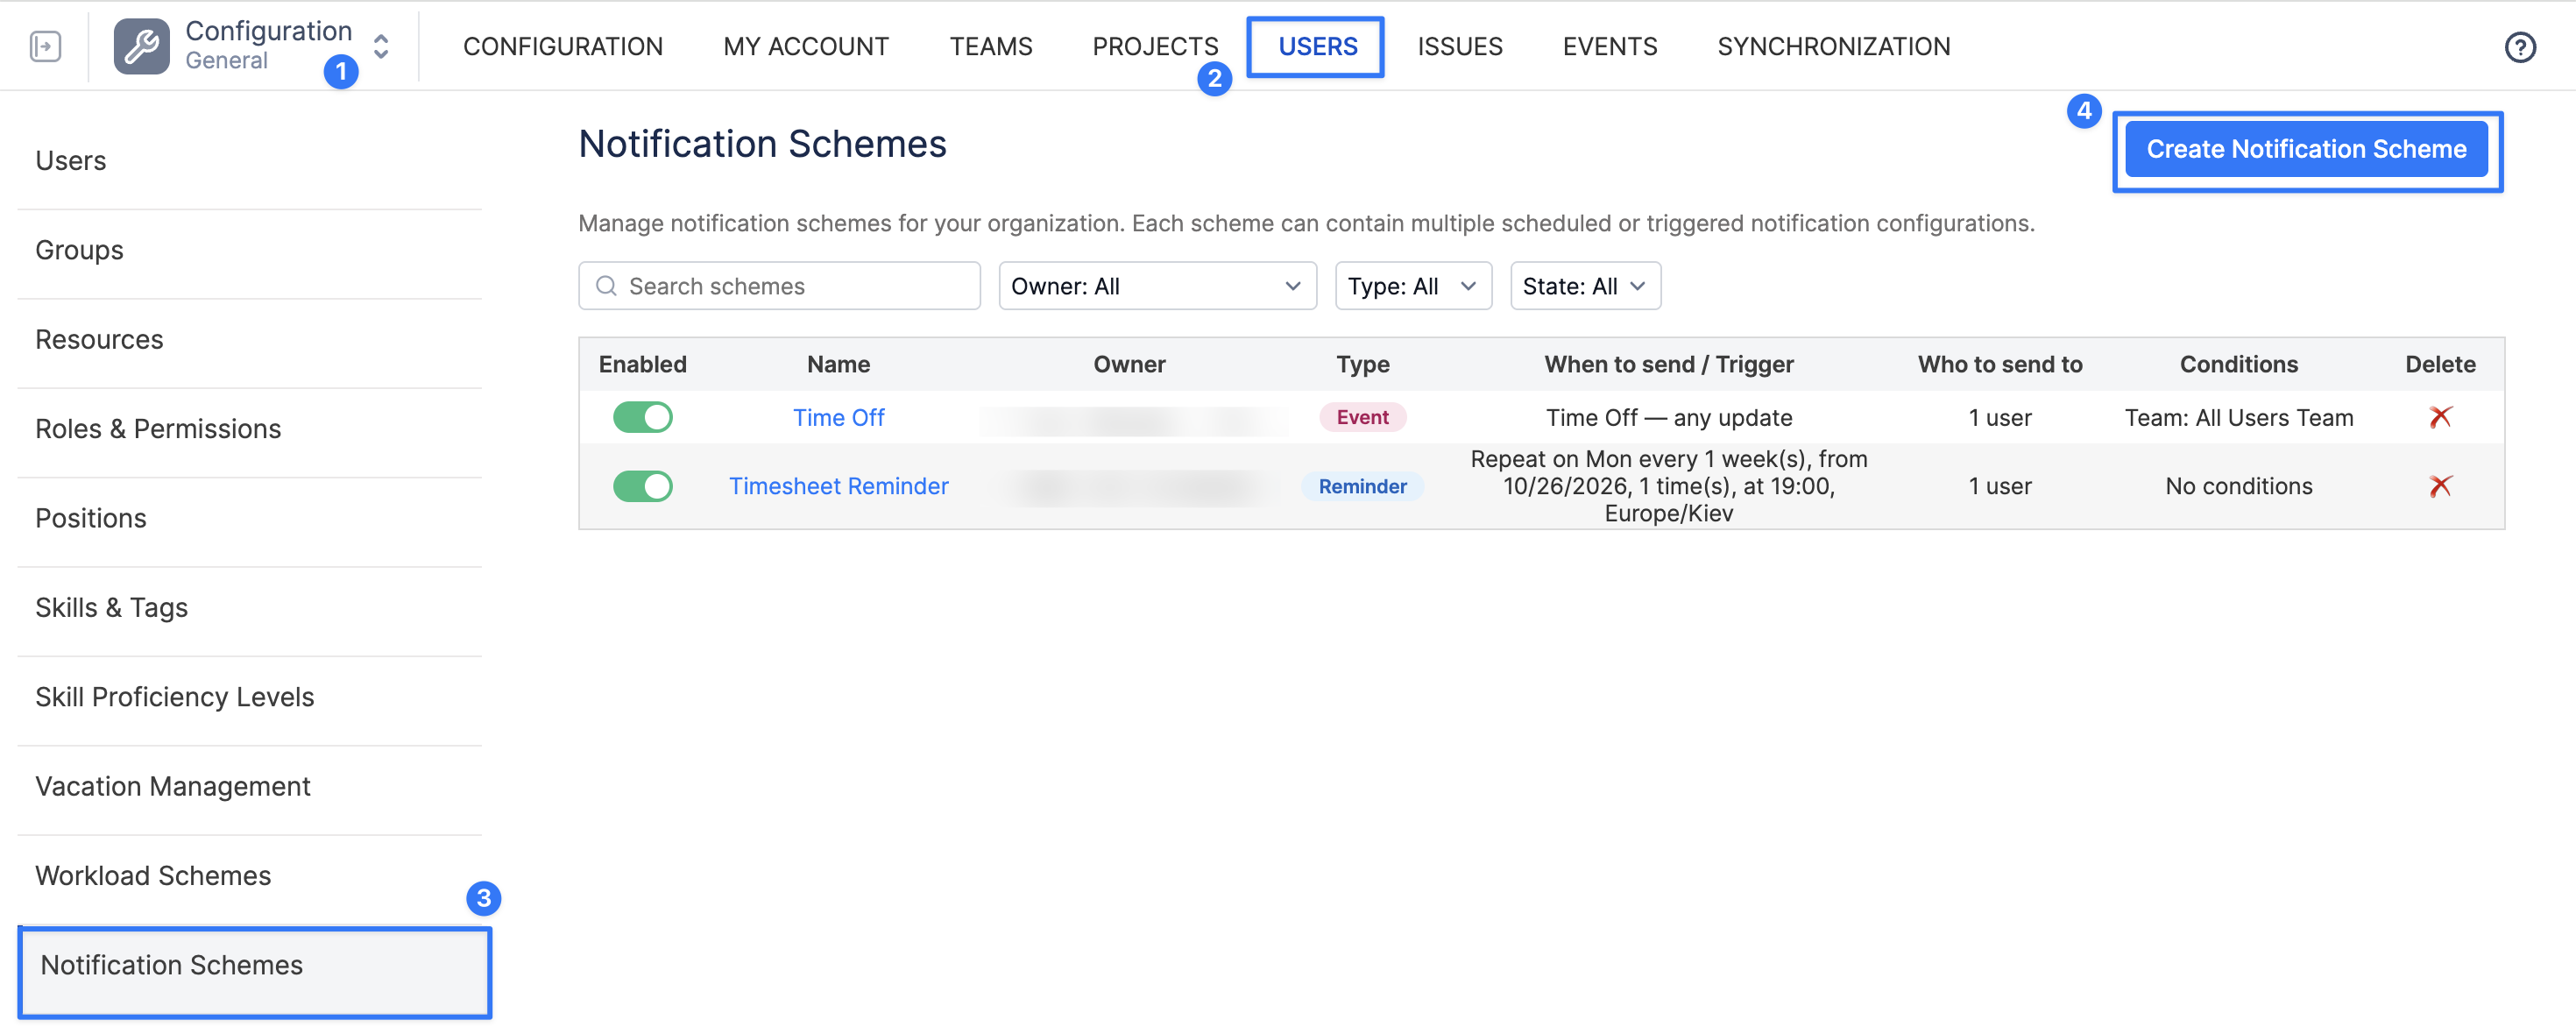Open the MY ACCOUNT tab
The width and height of the screenshot is (2576, 1027).
tap(806, 46)
